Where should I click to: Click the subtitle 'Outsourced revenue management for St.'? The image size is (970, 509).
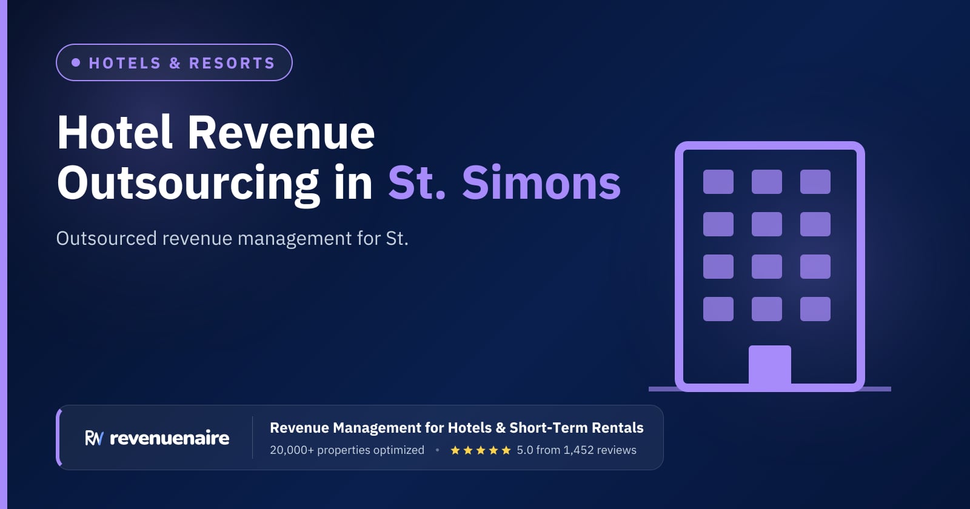[x=232, y=239]
